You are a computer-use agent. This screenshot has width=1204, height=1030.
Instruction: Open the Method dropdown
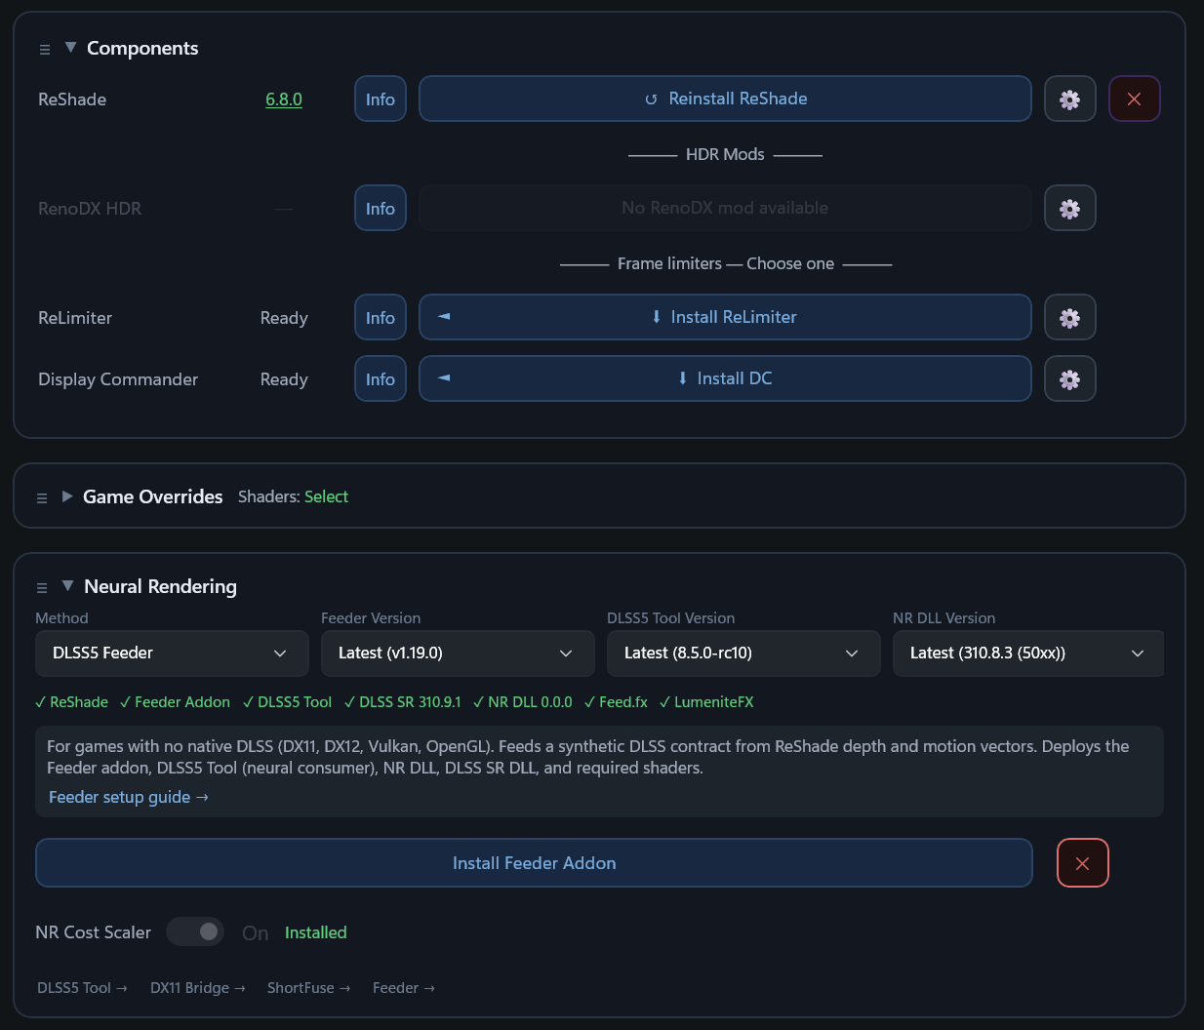coord(172,654)
